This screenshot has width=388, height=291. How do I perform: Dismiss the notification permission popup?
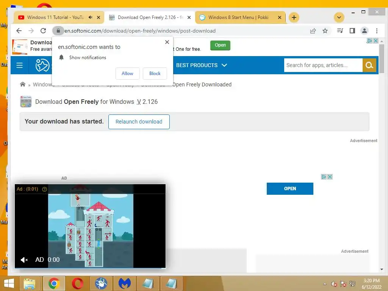click(167, 42)
